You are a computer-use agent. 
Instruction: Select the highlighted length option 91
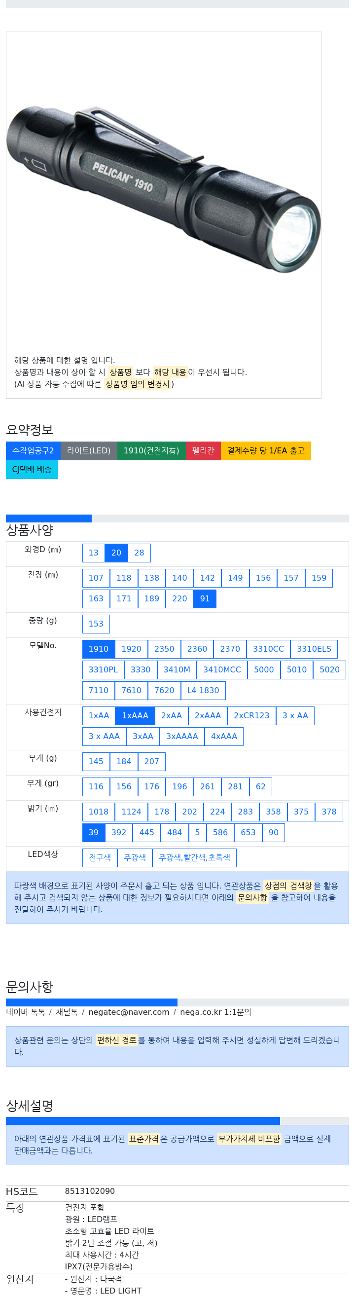(205, 598)
